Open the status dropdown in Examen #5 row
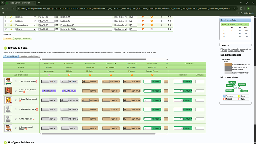This screenshot has height=144, width=256. point(121,21)
